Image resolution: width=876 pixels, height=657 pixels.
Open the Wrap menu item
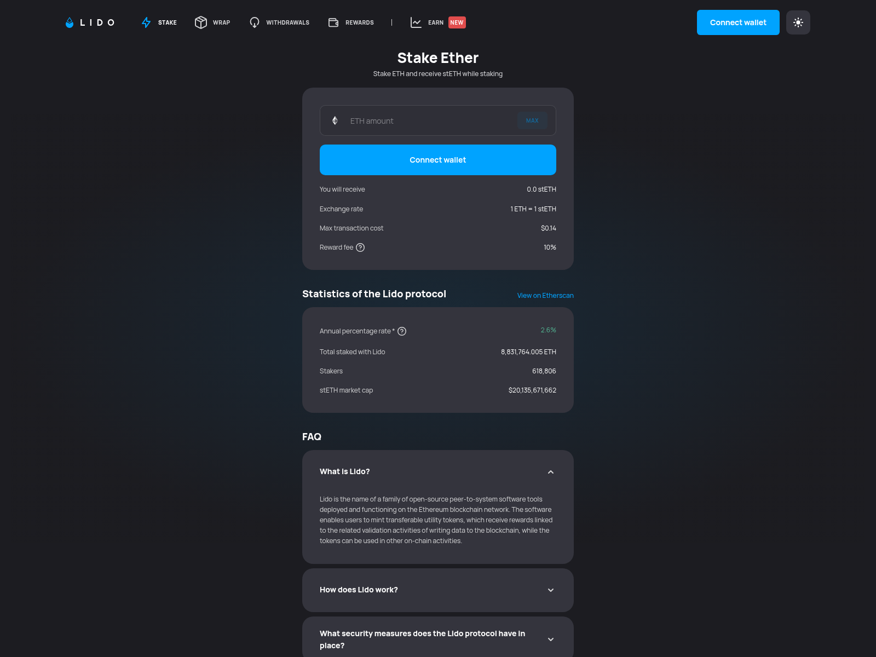[212, 22]
